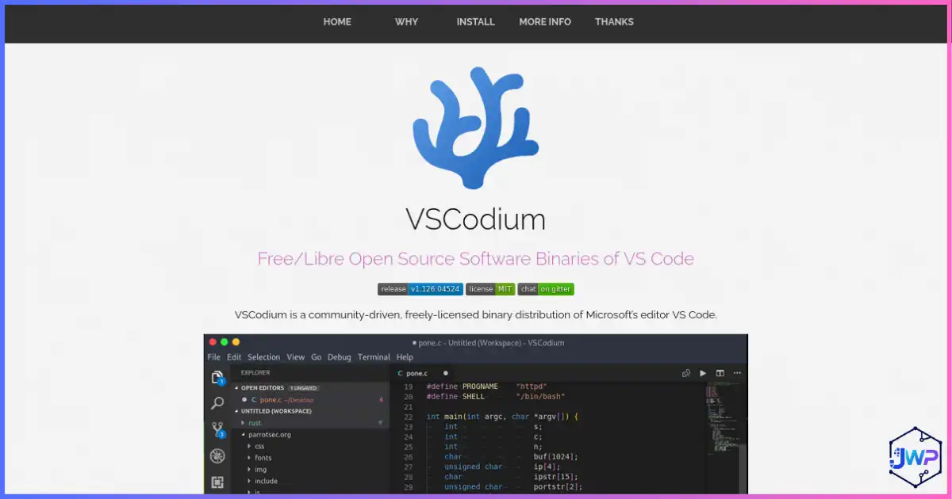
Task: Open the Go menu in VSCodium
Action: (316, 357)
